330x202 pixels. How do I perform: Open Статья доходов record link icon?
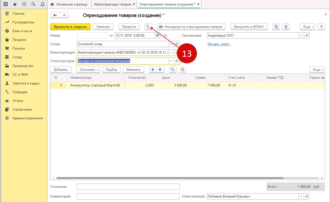(x=177, y=61)
